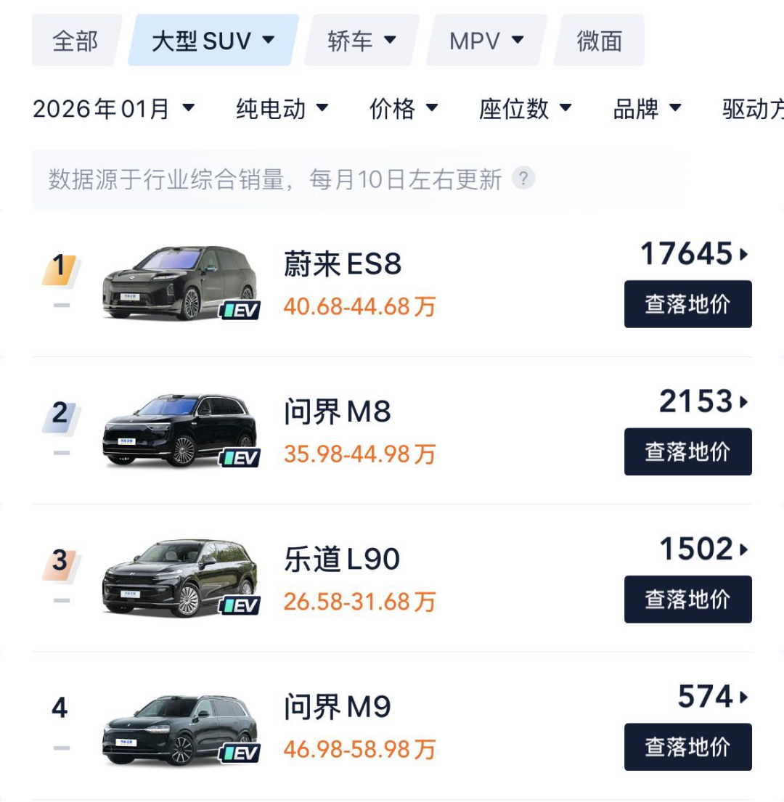784x802 pixels.
Task: Click the rank 1 gold badge
Action: coord(60,268)
